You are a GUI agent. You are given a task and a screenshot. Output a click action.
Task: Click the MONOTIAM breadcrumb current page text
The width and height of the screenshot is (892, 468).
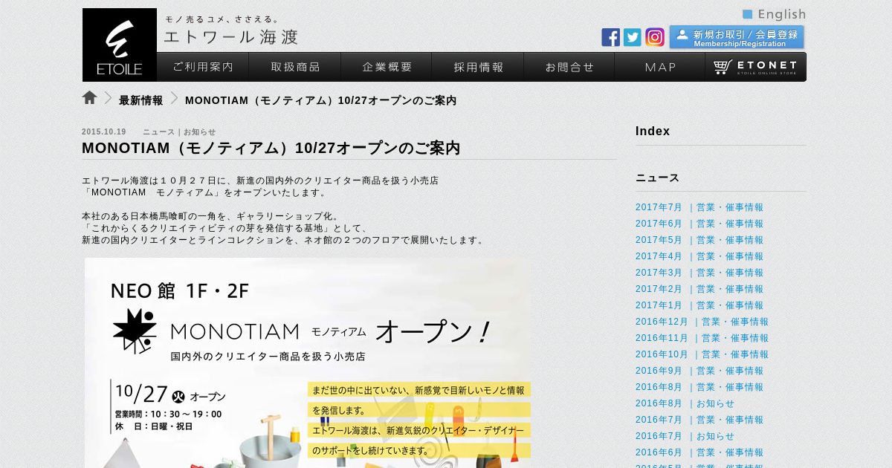[320, 100]
